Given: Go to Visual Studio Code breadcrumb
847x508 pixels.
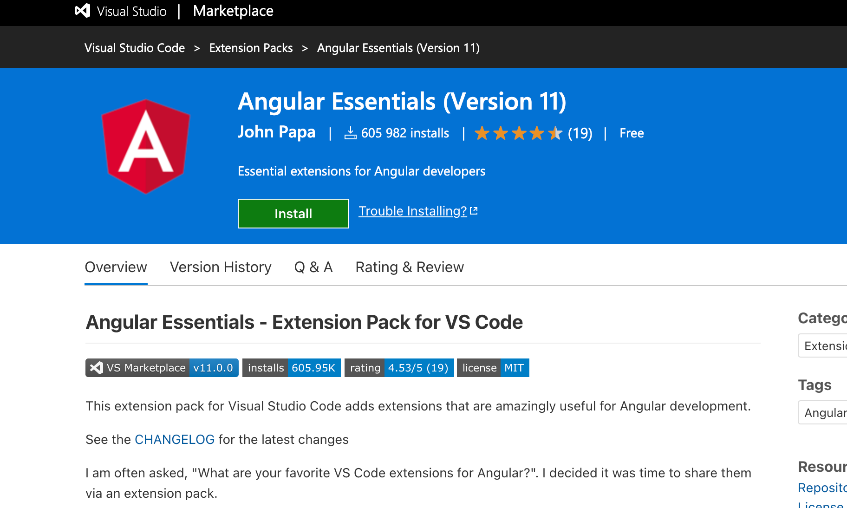Looking at the screenshot, I should pos(135,48).
